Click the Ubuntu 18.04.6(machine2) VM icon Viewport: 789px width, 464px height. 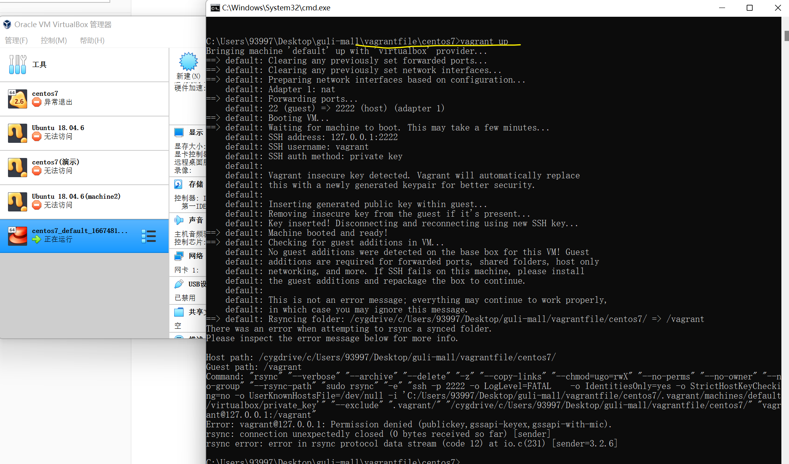(18, 202)
